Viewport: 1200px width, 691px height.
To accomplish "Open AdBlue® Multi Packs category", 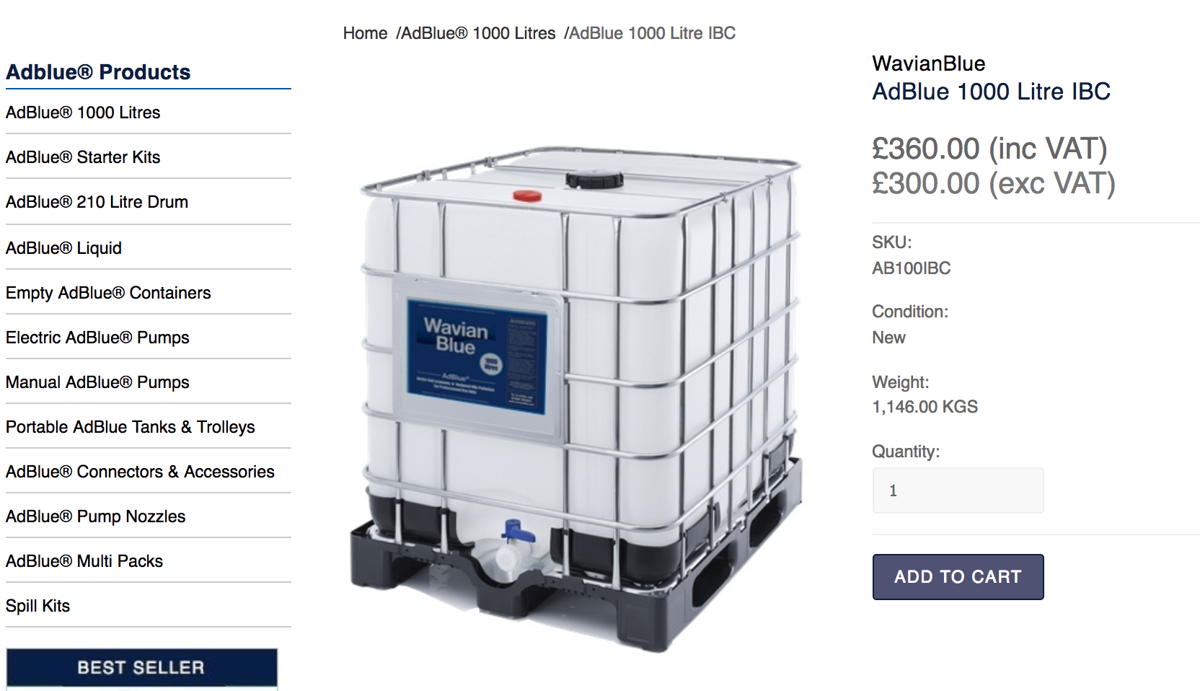I will [x=84, y=561].
